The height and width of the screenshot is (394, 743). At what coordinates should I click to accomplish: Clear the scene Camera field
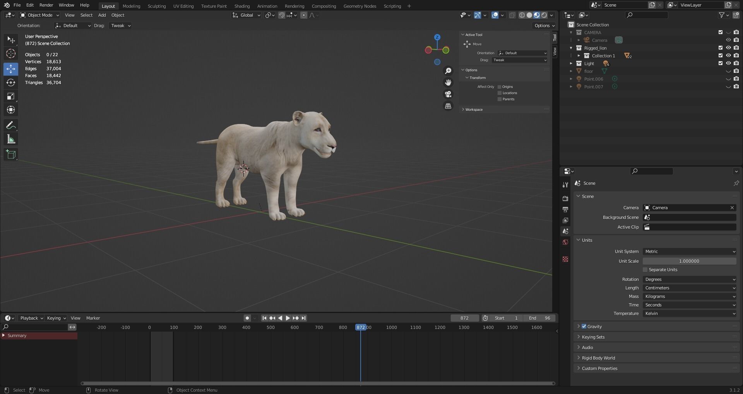[732, 208]
